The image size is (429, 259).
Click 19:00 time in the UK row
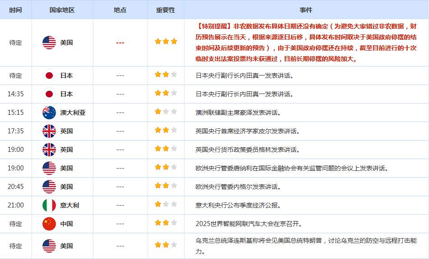click(16, 150)
